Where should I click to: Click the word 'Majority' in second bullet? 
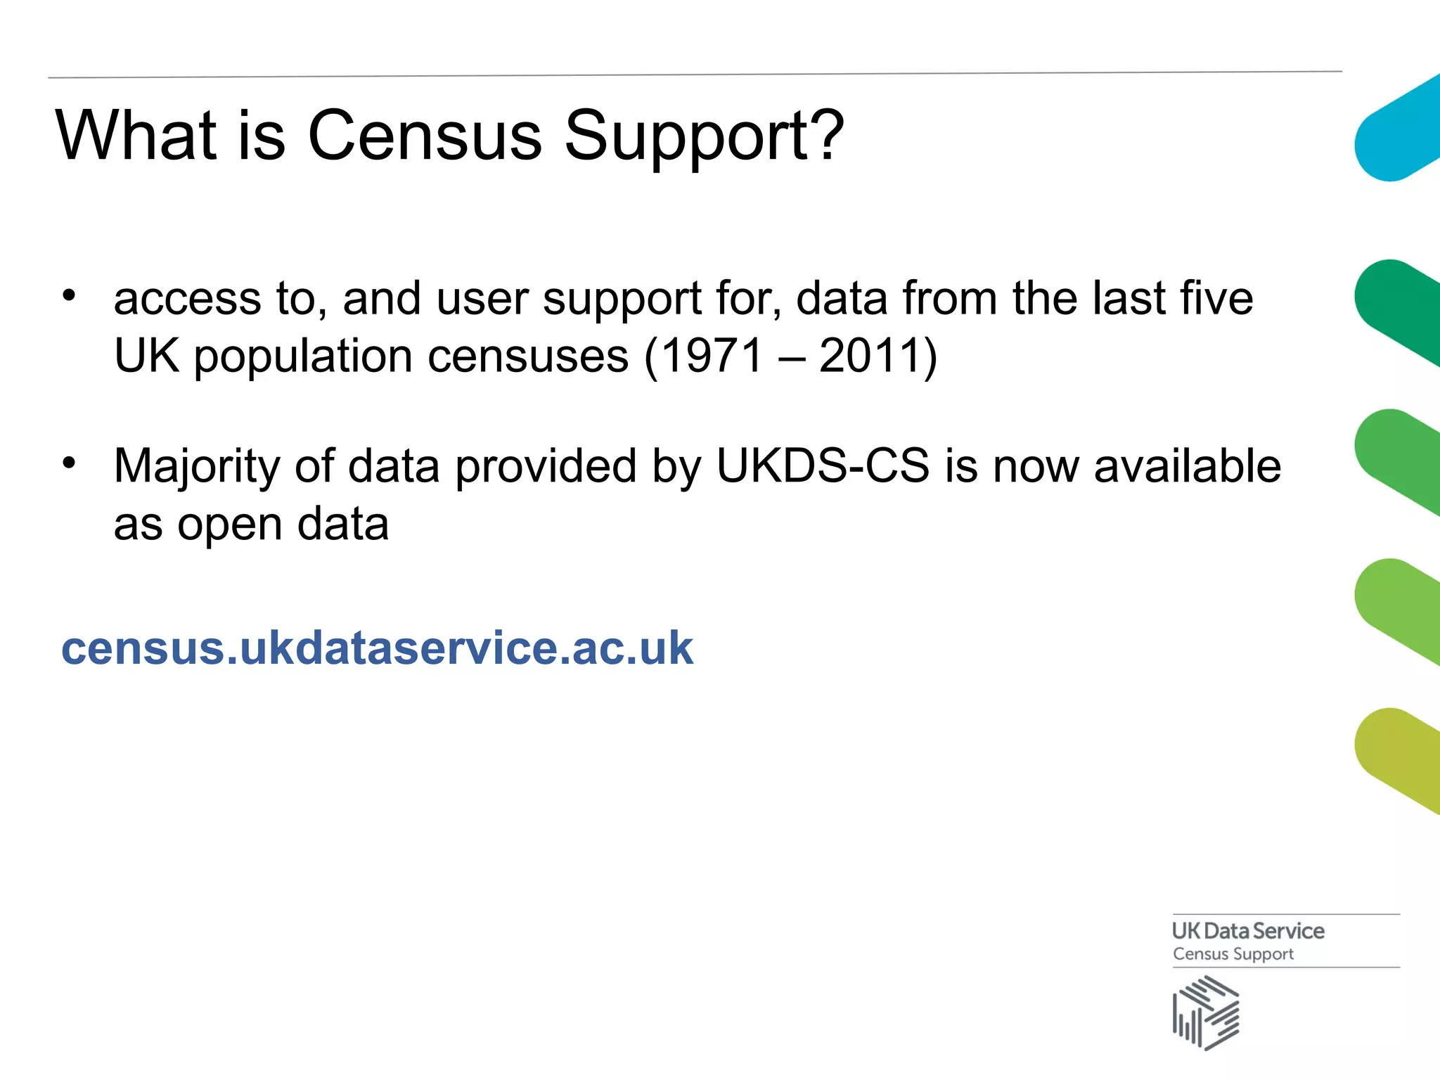click(197, 468)
